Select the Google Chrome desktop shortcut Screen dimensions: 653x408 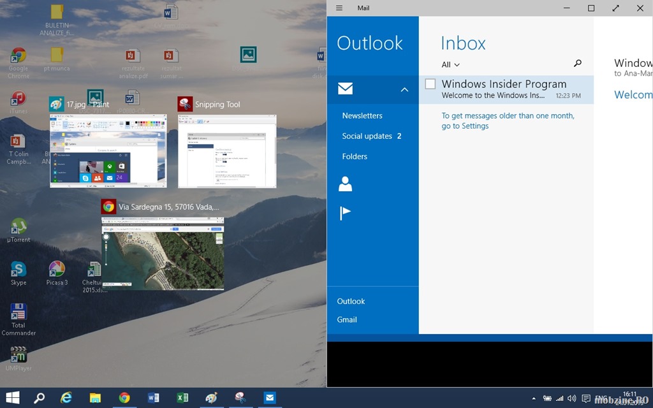pyautogui.click(x=18, y=63)
